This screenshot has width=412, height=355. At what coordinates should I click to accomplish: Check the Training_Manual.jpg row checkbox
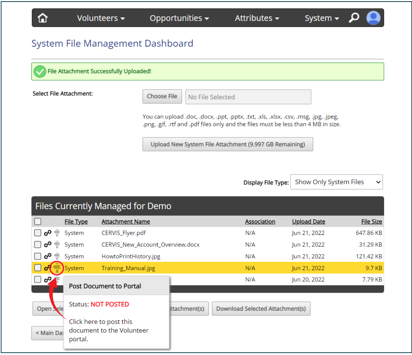click(38, 268)
